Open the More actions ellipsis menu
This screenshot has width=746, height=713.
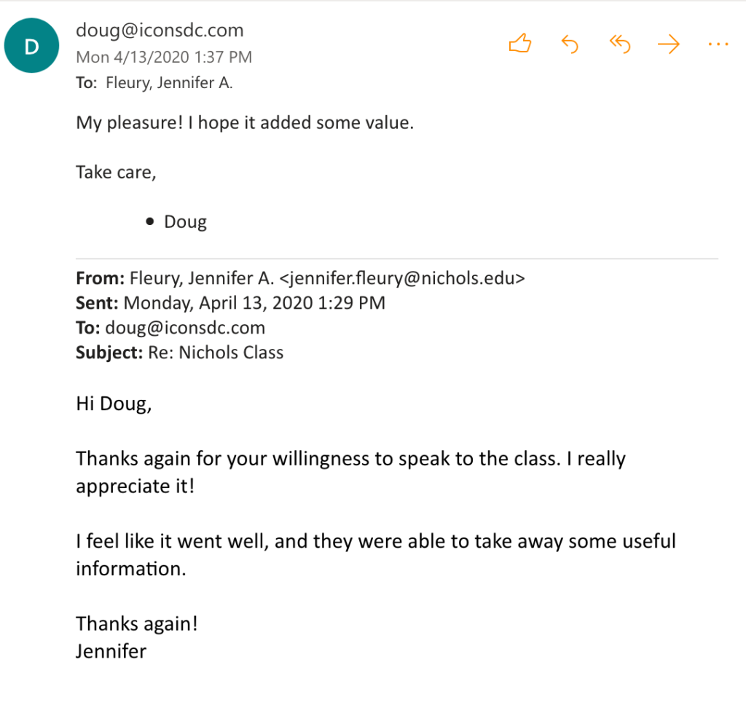[x=718, y=44]
